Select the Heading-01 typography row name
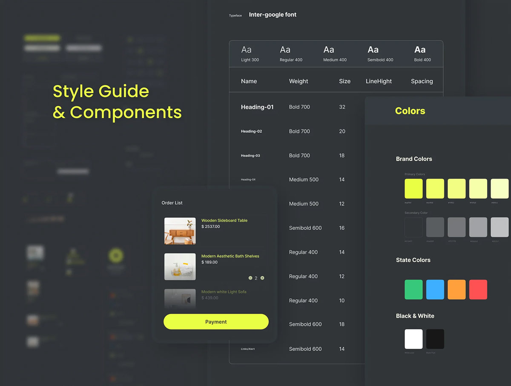Screen dimensions: 511x386 tap(257, 107)
